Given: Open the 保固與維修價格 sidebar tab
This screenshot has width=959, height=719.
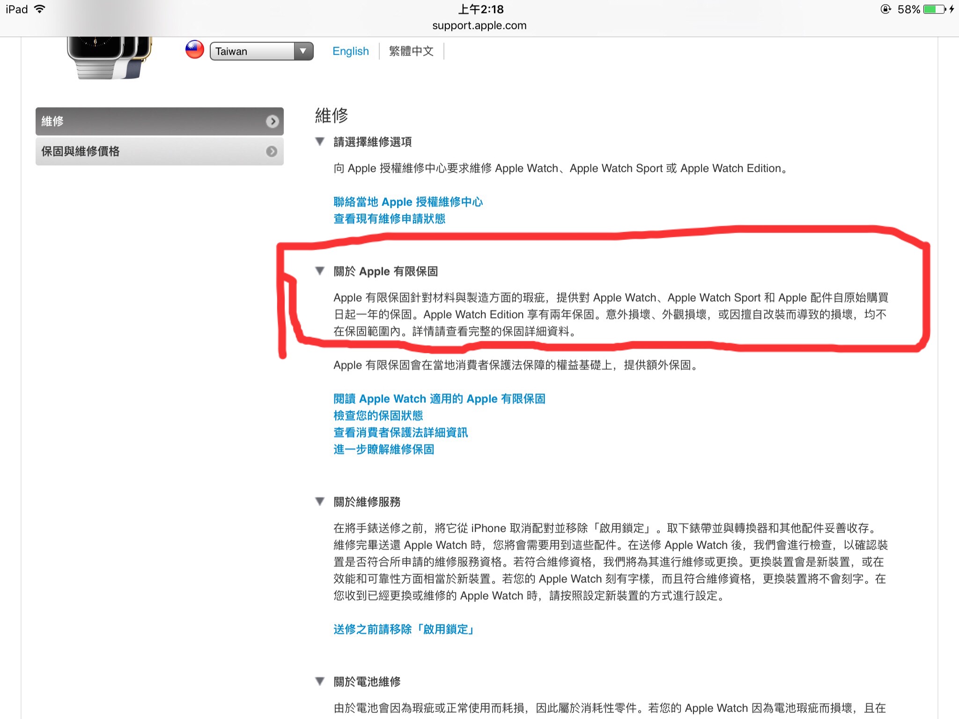Looking at the screenshot, I should pyautogui.click(x=160, y=151).
